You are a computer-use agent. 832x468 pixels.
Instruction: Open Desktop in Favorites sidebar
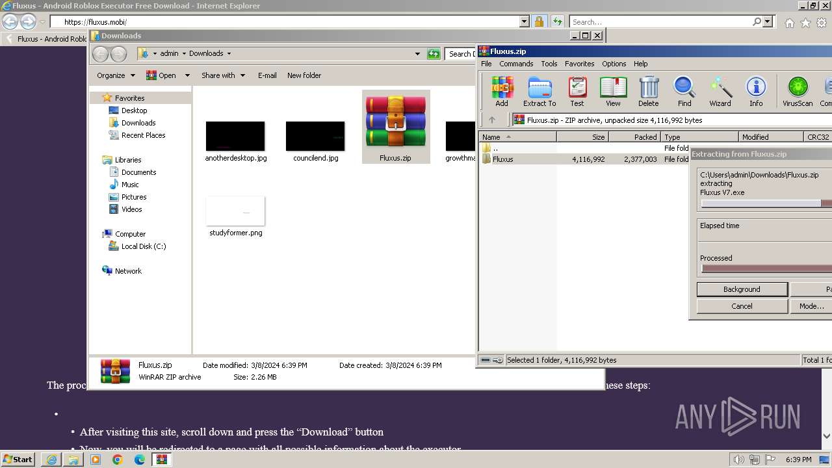(x=134, y=110)
